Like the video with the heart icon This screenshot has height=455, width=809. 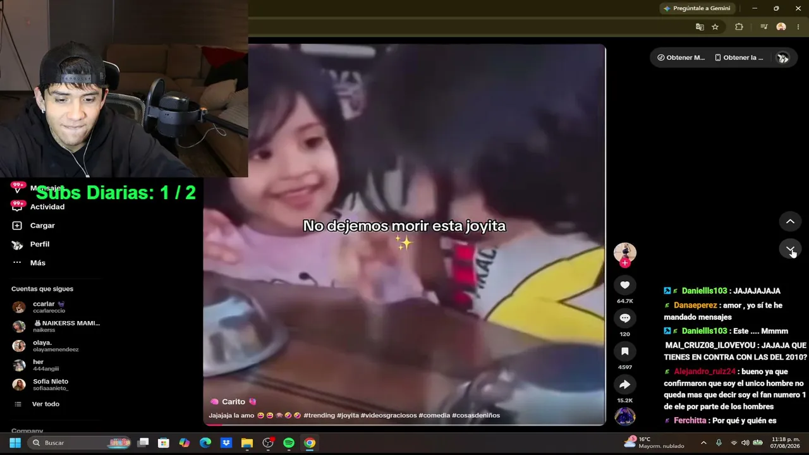[x=625, y=285]
